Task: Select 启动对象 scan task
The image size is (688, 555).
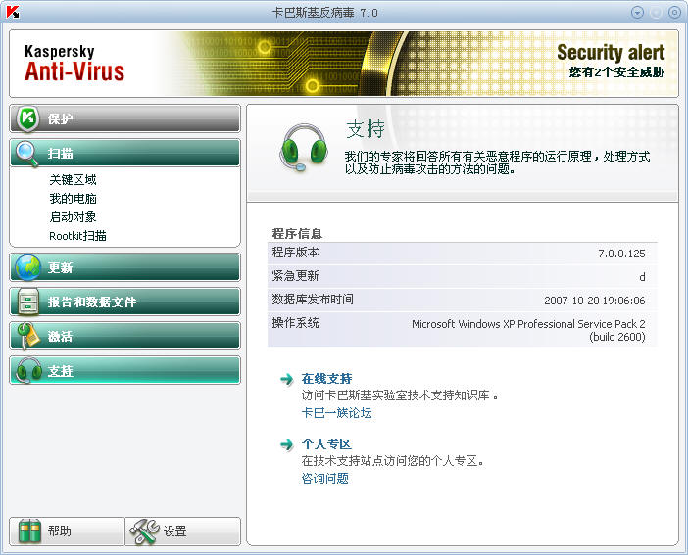Action: tap(73, 217)
